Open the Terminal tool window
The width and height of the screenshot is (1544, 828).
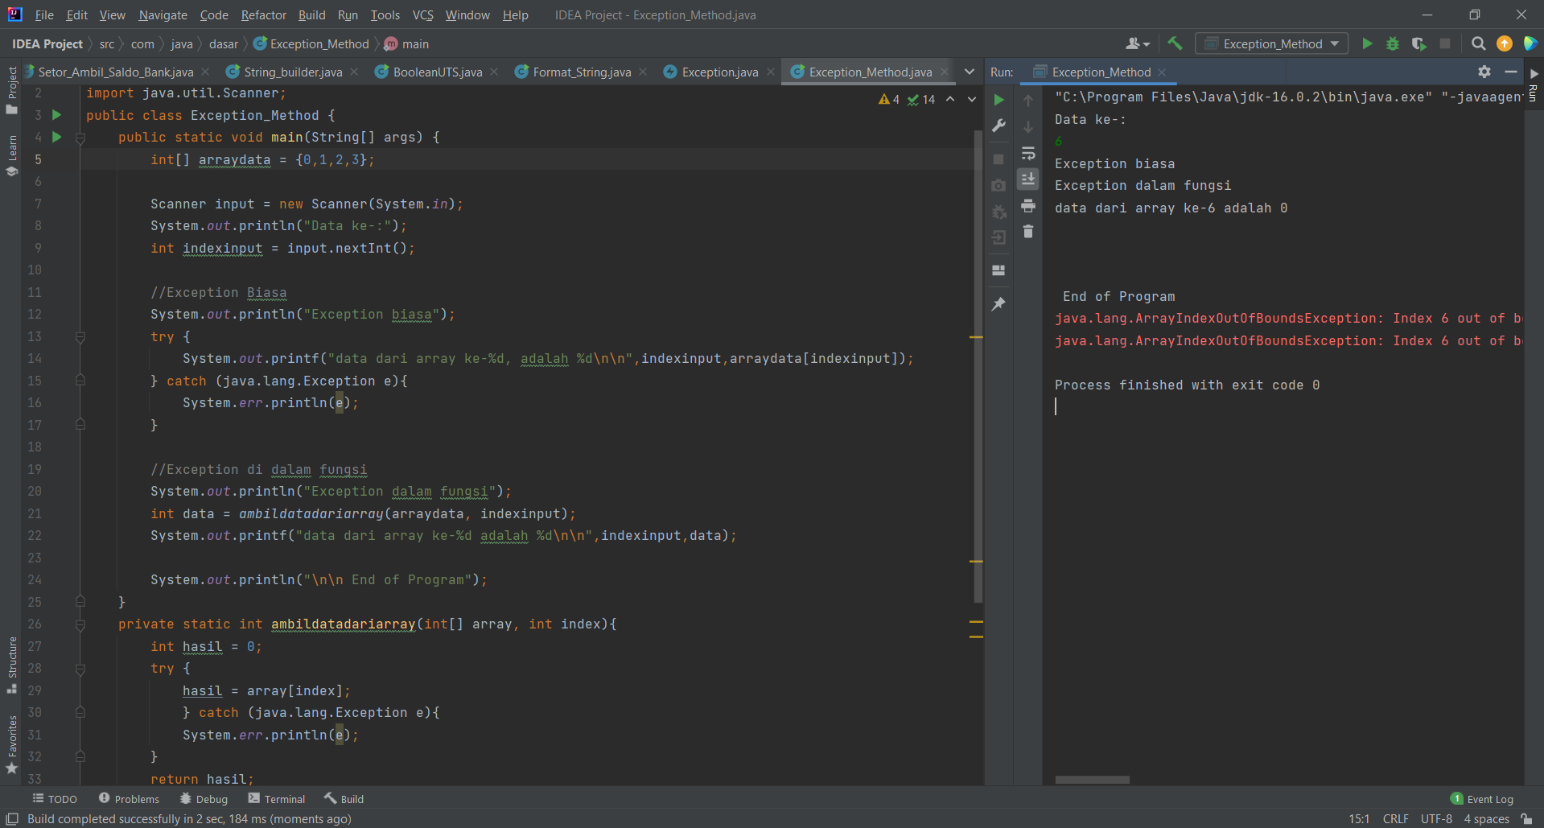pos(277,798)
